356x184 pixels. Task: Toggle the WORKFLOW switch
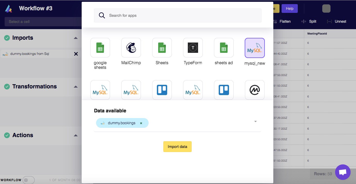(28, 180)
